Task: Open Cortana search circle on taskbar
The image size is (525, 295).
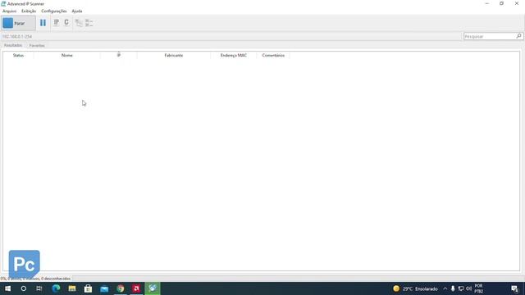Action: click(x=24, y=288)
